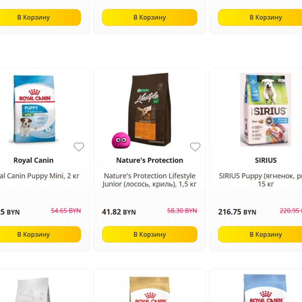302x302 pixels.
Task: Click the pink fluffy mascot sticker
Action: coord(121,140)
